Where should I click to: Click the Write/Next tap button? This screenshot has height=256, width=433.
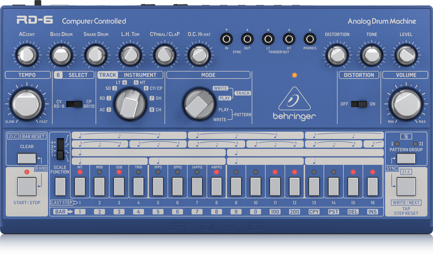tap(406, 187)
